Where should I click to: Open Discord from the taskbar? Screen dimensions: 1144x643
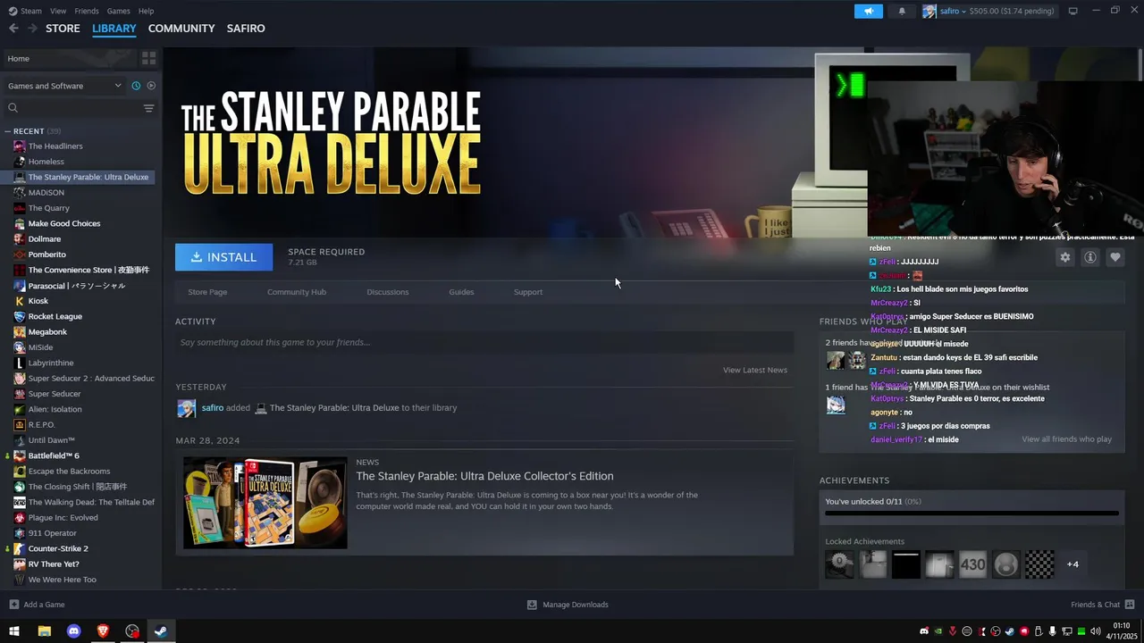73,631
